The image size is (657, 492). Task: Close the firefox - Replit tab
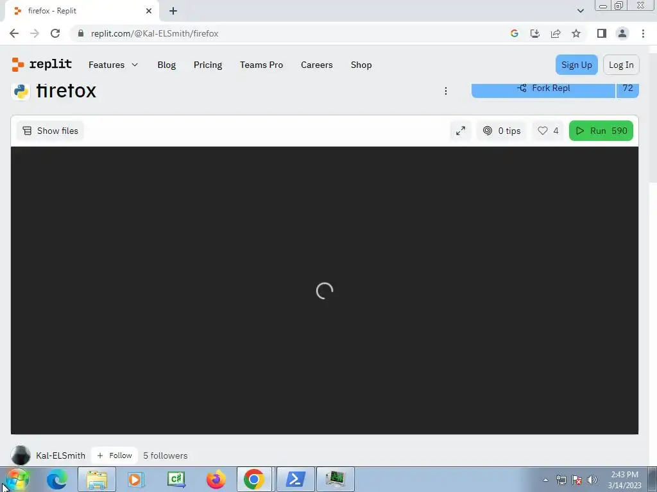[149, 11]
